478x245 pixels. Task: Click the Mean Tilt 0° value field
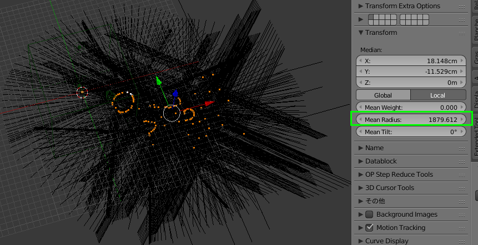411,132
